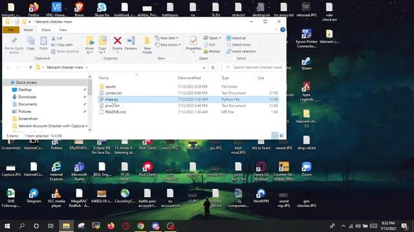
Task: Open the View ribbon tab
Action: pos(63,30)
